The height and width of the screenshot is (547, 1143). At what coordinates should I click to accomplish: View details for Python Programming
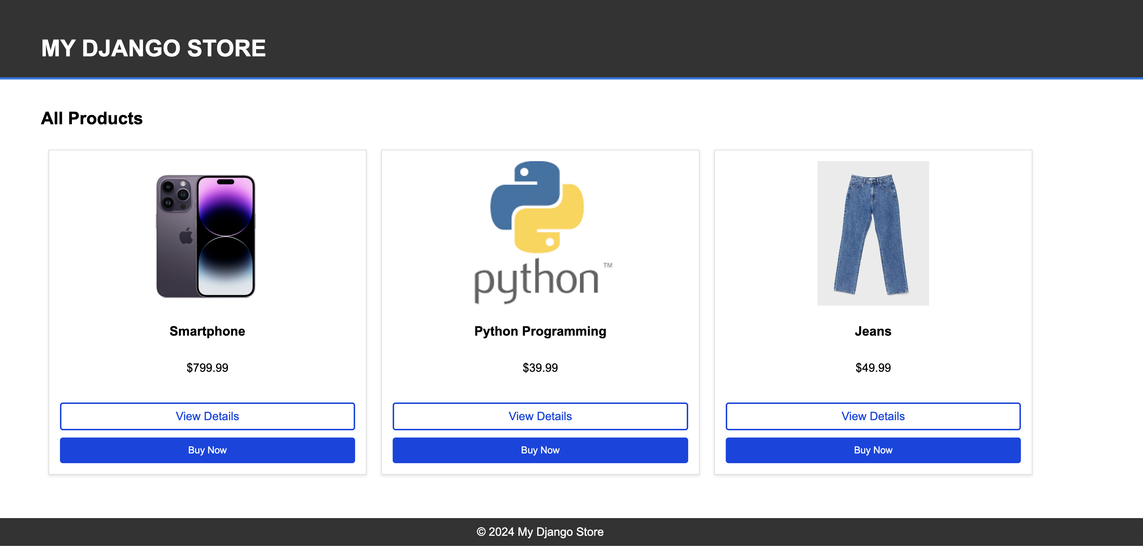click(540, 416)
